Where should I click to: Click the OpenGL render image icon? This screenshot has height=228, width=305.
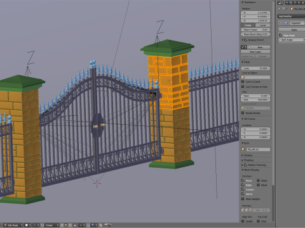(x=105, y=225)
